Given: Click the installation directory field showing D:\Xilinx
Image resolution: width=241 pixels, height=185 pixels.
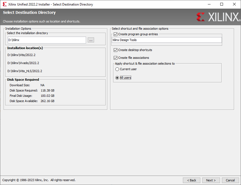Looking at the screenshot, I should pos(47,40).
